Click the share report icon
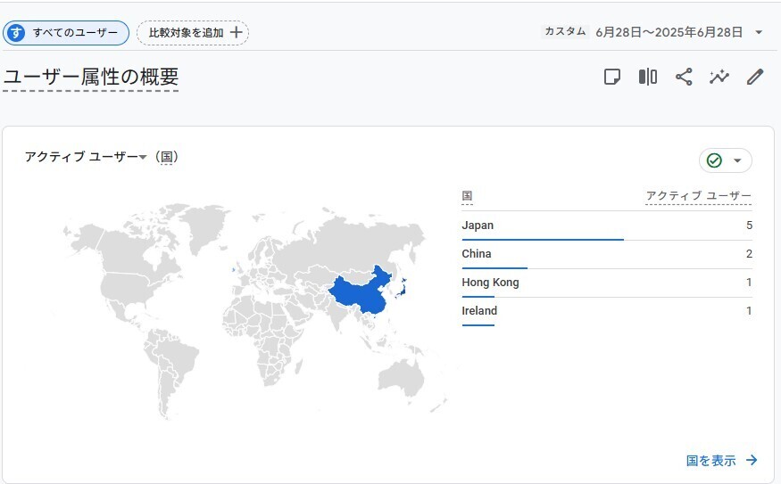The image size is (781, 484). pyautogui.click(x=684, y=77)
